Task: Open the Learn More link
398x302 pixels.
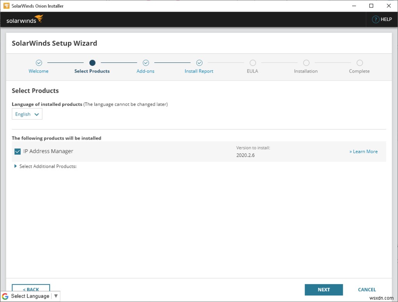Action: [363, 152]
